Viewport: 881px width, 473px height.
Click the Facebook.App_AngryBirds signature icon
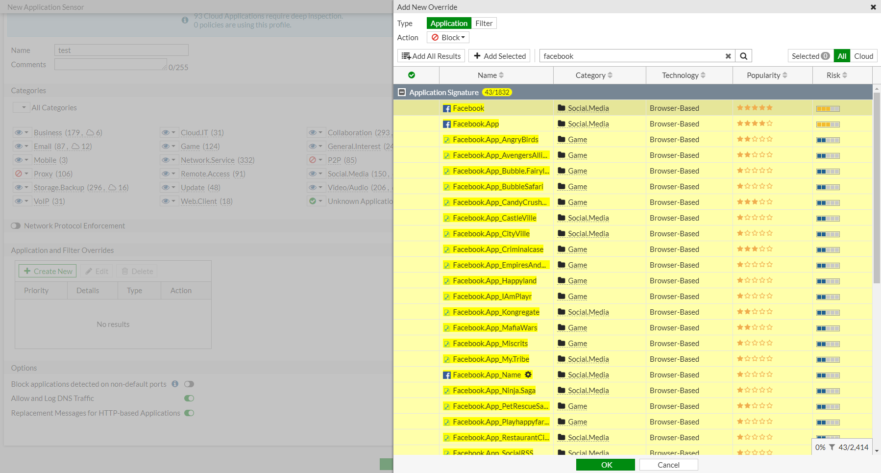447,140
